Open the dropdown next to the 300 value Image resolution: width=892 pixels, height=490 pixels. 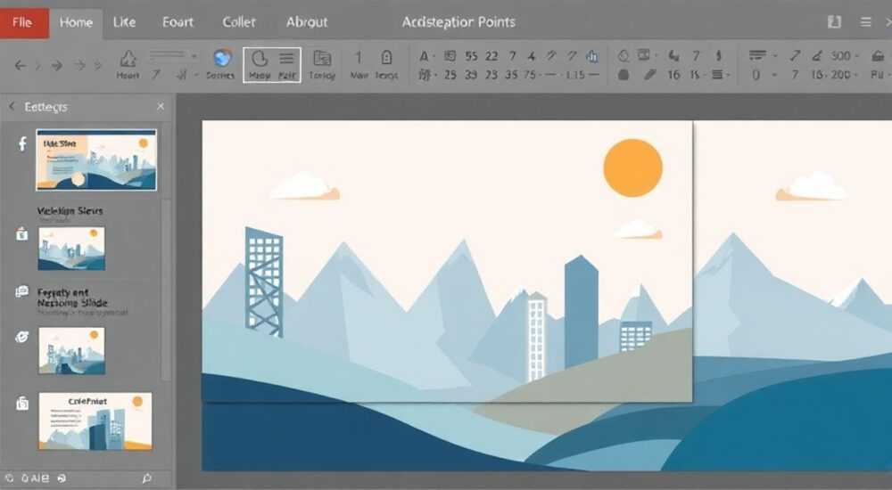[856, 56]
